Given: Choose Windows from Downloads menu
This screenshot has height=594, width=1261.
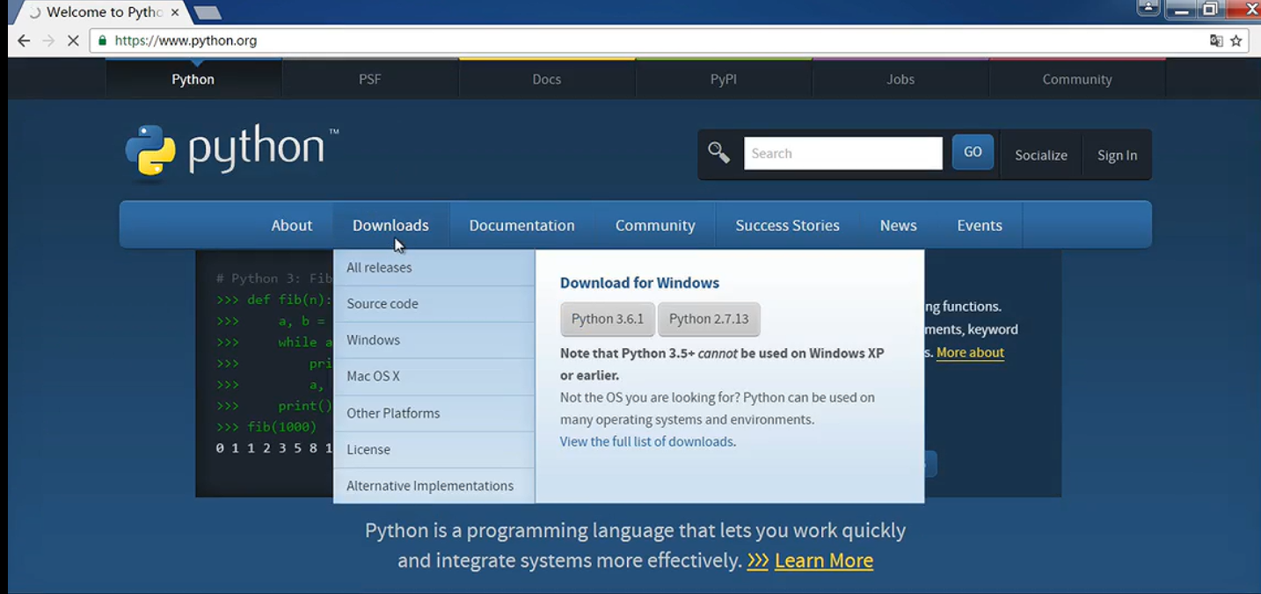Looking at the screenshot, I should point(434,340).
